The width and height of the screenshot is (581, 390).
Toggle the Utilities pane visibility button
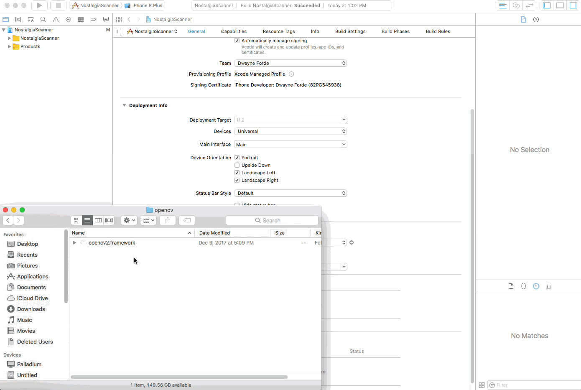573,5
